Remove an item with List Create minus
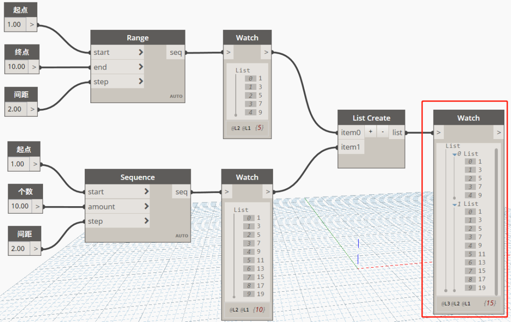This screenshot has width=511, height=322. [383, 131]
